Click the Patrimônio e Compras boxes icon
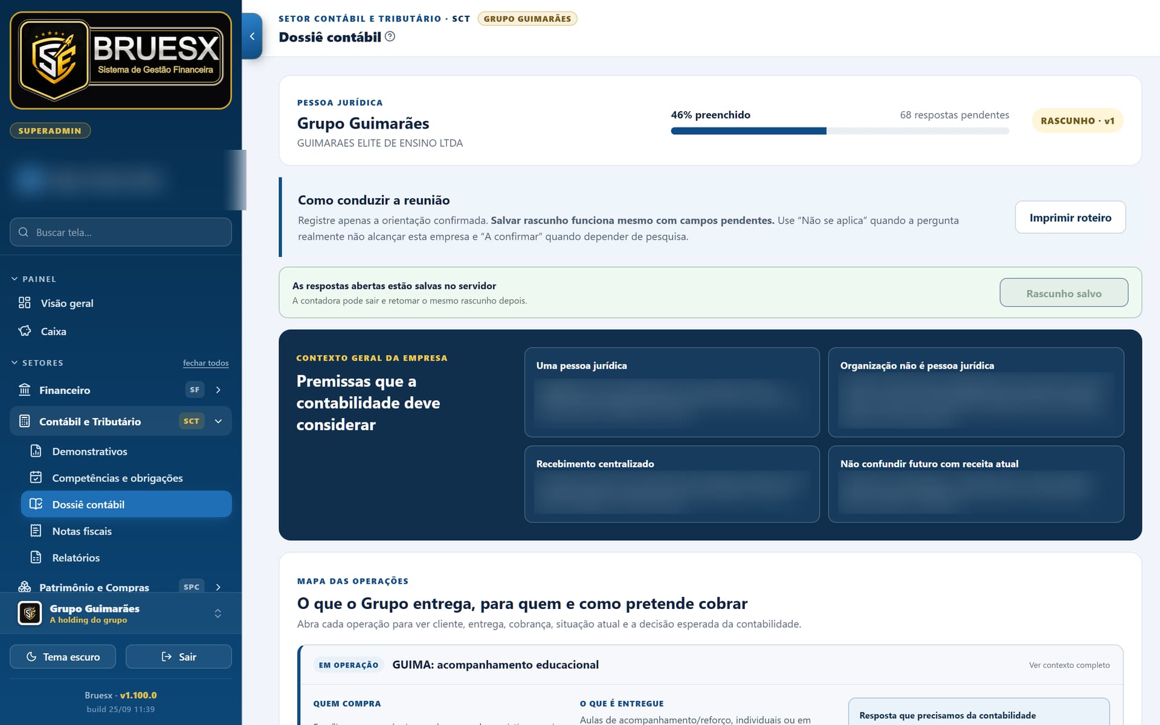1160x725 pixels. tap(24, 587)
